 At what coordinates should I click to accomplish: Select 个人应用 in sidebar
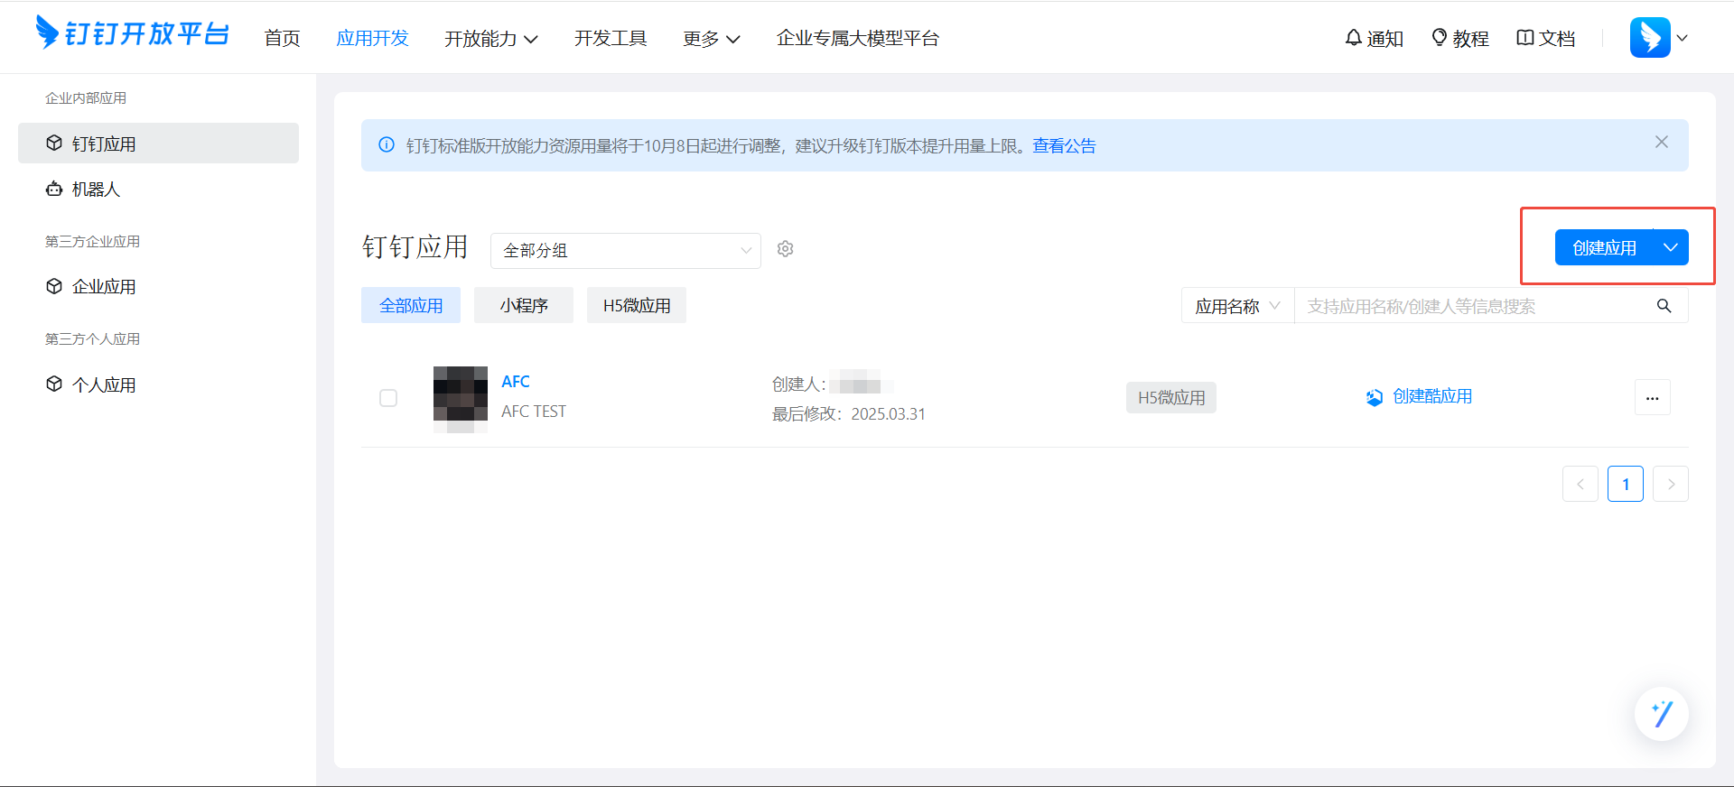coord(158,384)
